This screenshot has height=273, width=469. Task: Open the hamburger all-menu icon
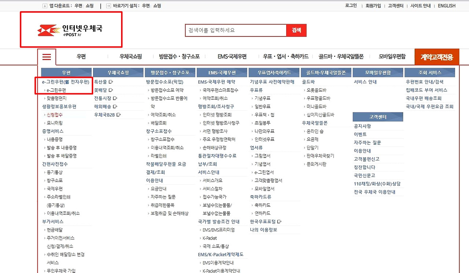(47, 57)
